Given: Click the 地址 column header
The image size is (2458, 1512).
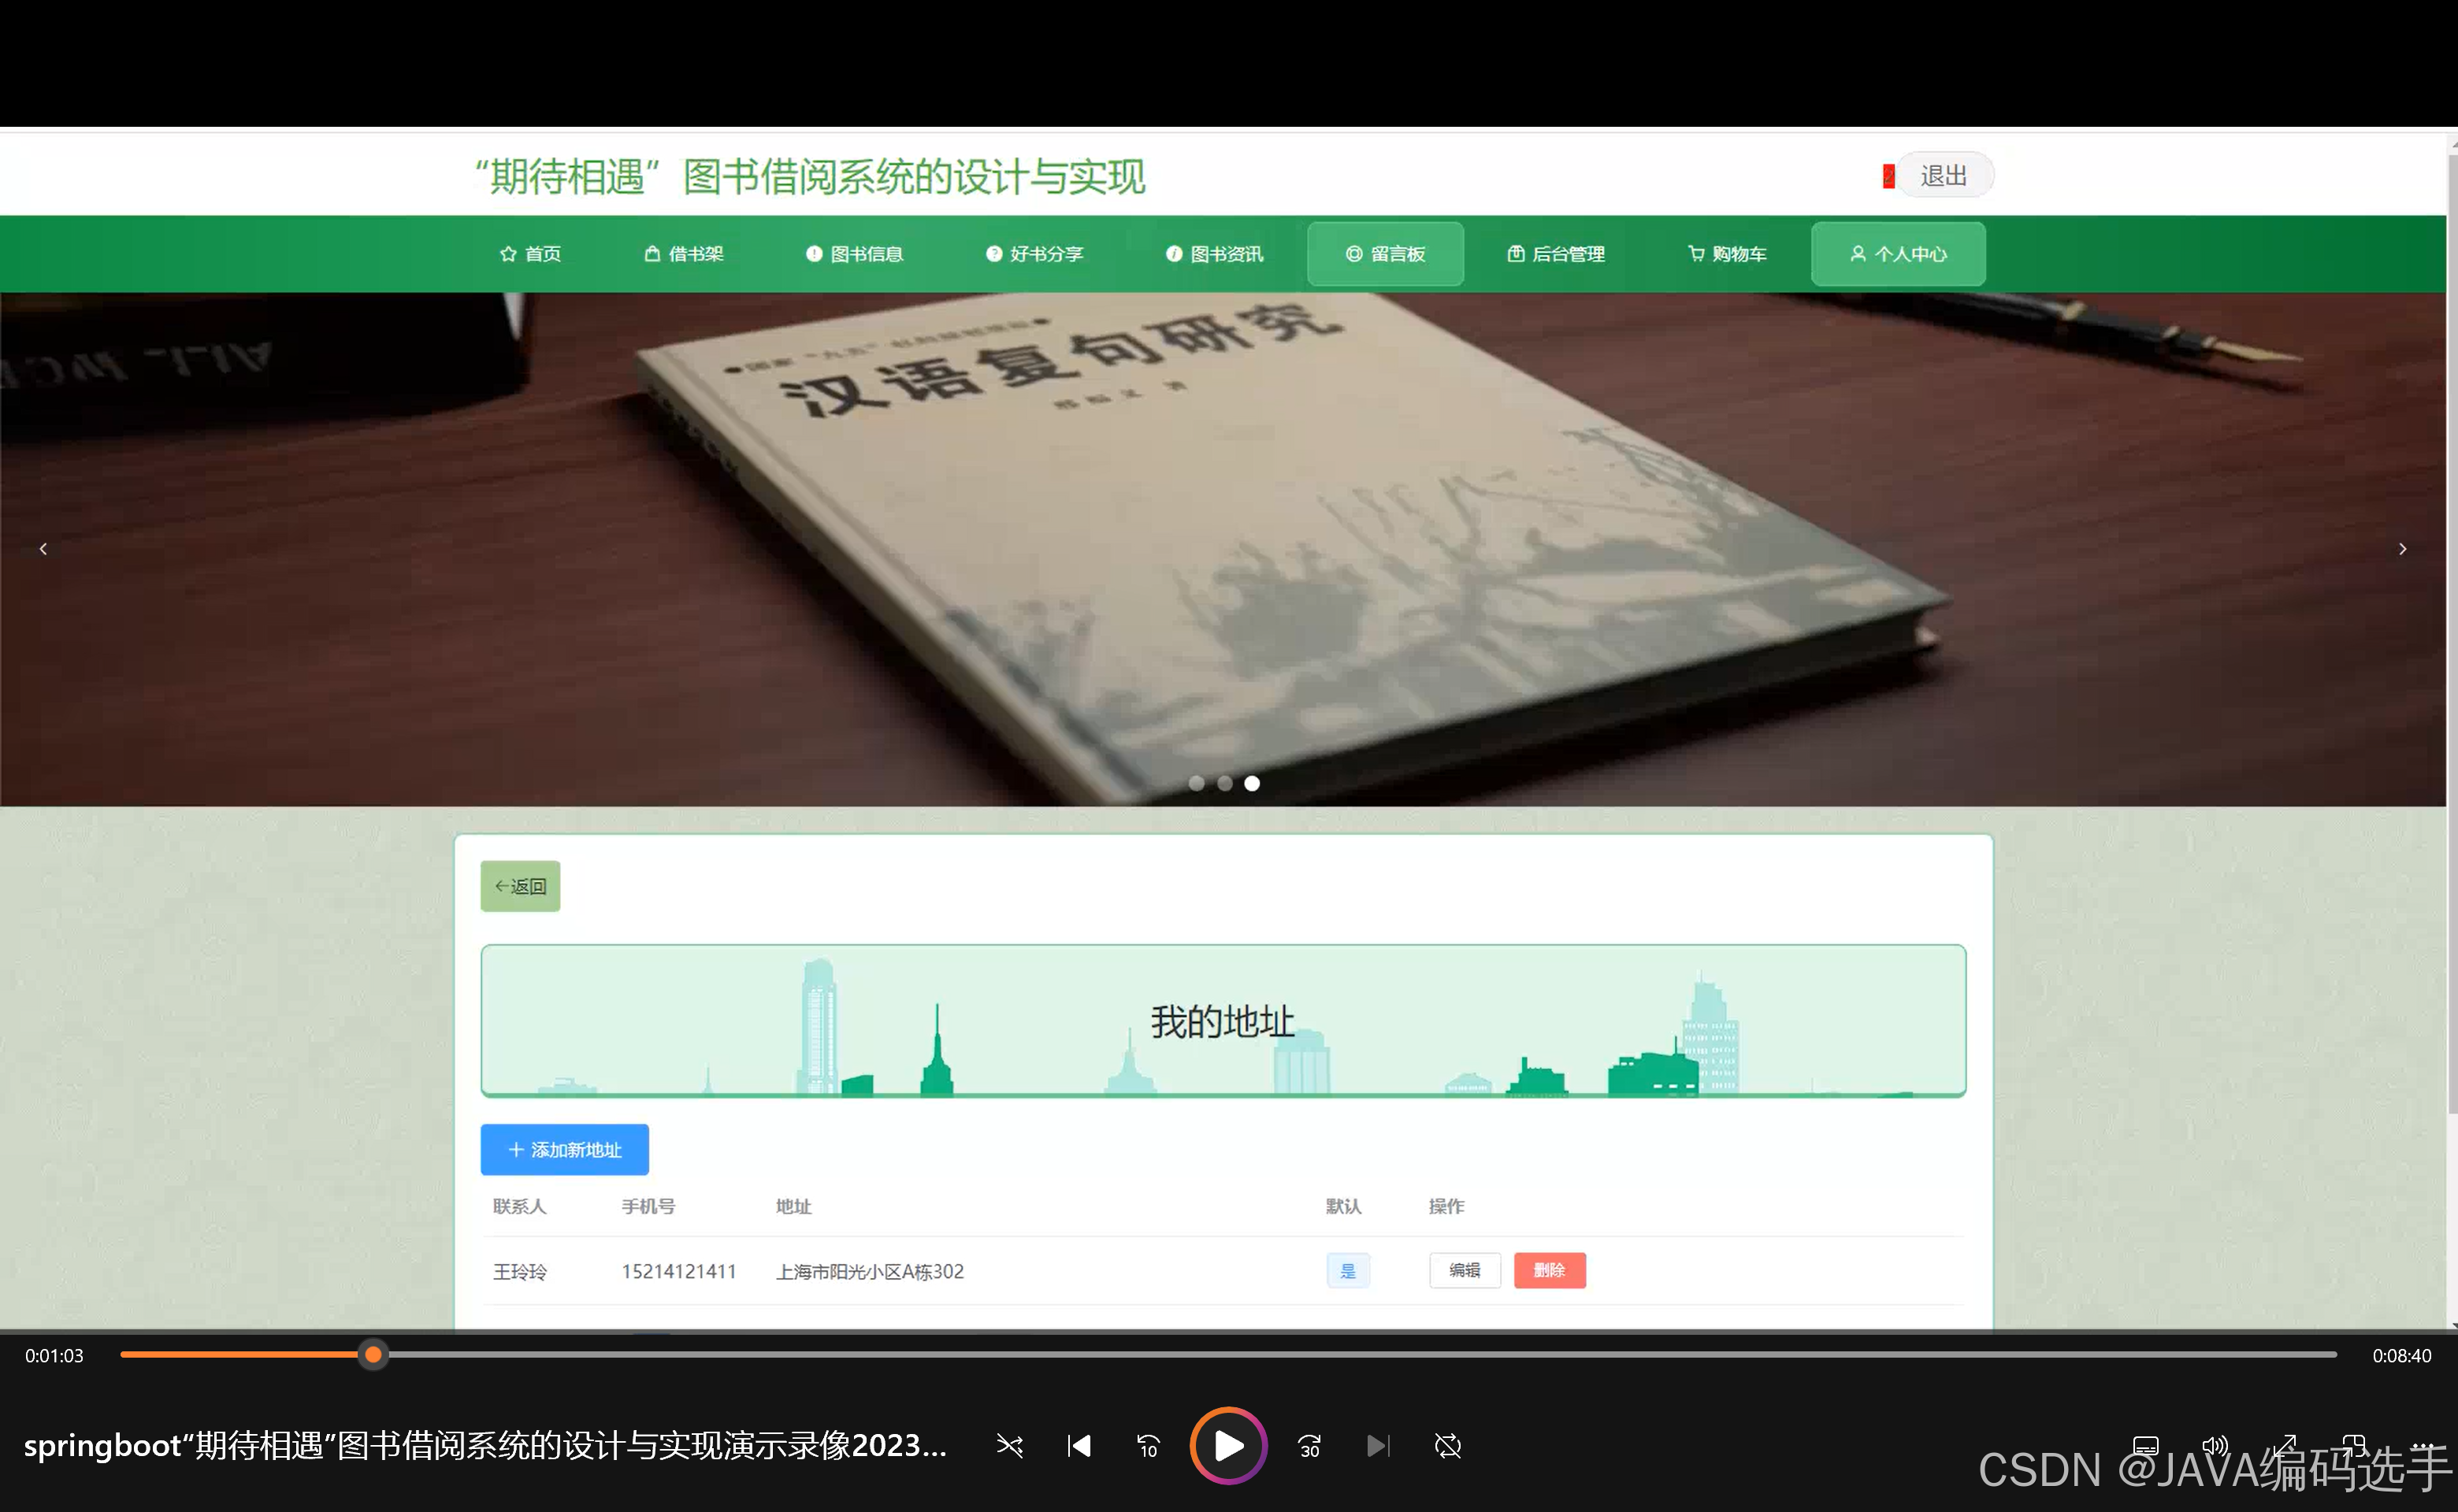Looking at the screenshot, I should click(x=793, y=1206).
